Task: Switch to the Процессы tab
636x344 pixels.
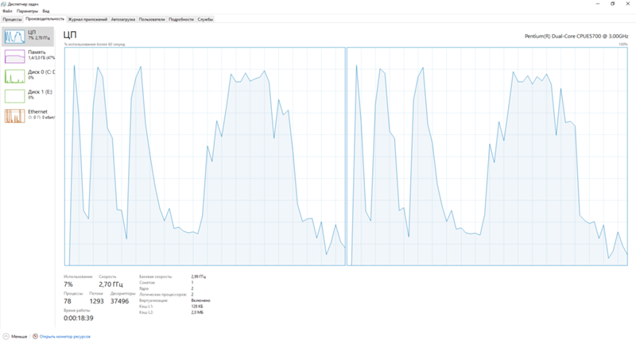Action: tap(12, 18)
